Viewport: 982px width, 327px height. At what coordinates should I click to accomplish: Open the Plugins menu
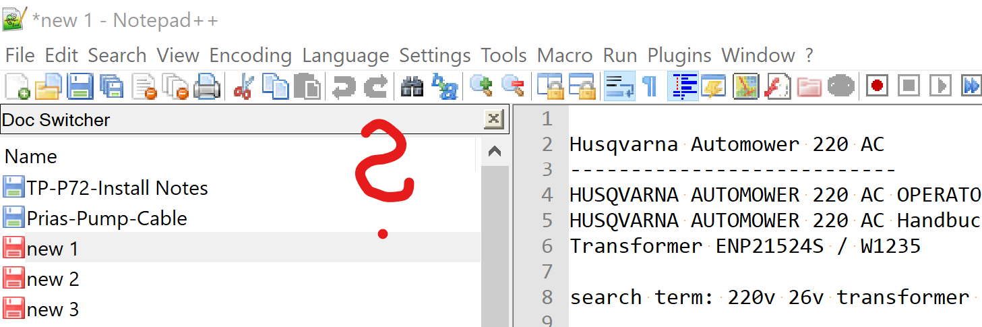pos(679,55)
